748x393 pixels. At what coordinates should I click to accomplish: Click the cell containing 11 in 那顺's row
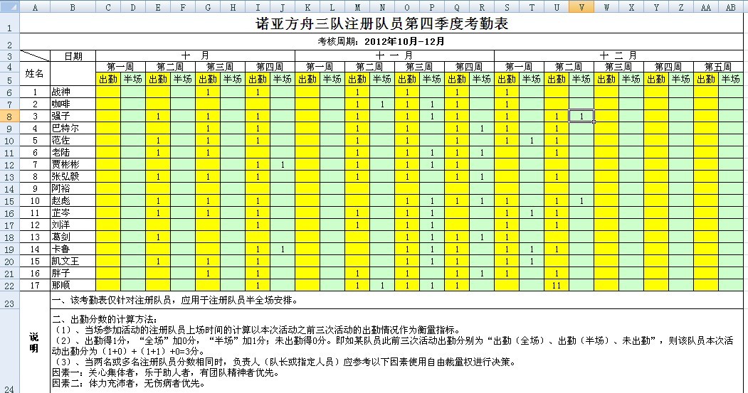click(557, 286)
